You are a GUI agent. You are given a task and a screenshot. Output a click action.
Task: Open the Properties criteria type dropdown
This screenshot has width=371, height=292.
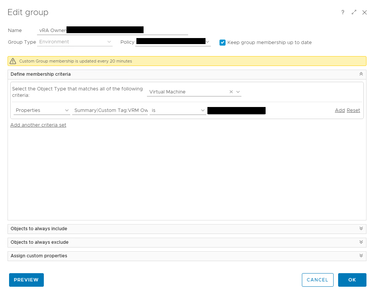[x=42, y=110]
